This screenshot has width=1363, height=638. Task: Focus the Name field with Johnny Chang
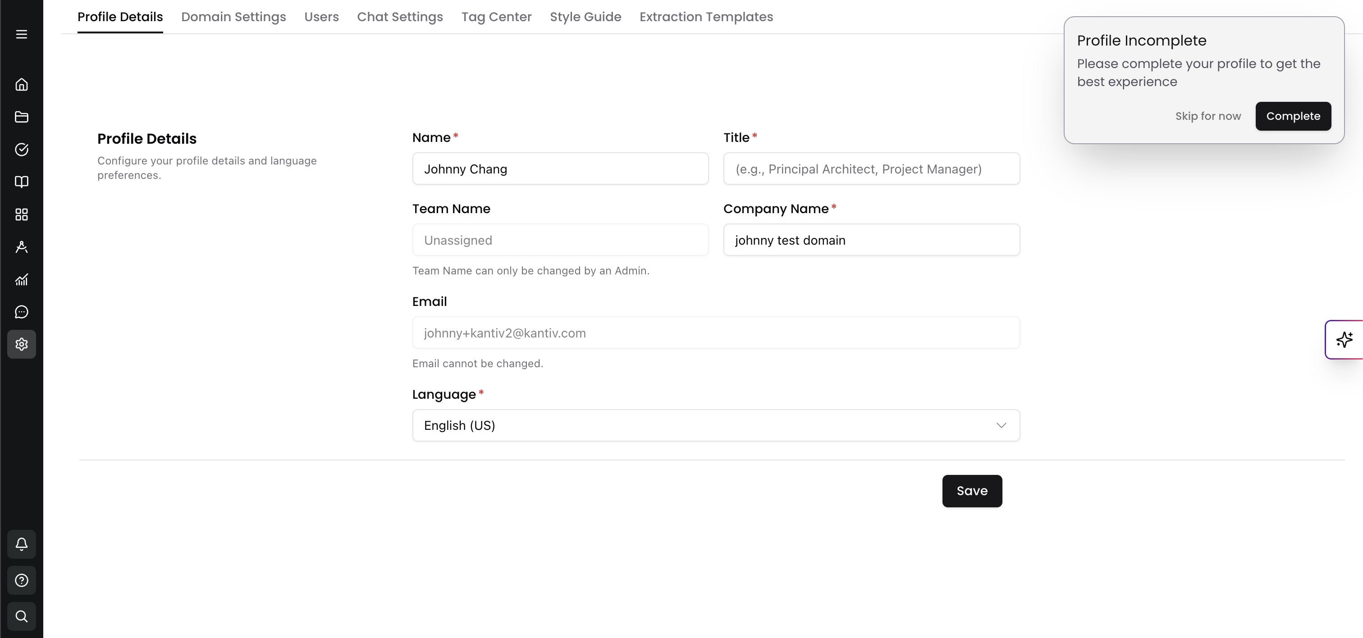560,169
